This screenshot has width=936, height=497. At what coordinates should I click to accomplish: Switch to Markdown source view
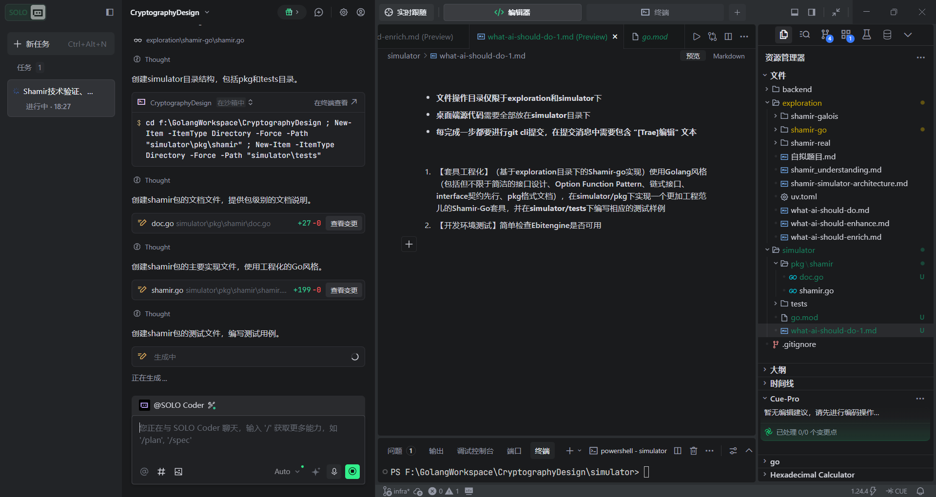click(x=728, y=56)
